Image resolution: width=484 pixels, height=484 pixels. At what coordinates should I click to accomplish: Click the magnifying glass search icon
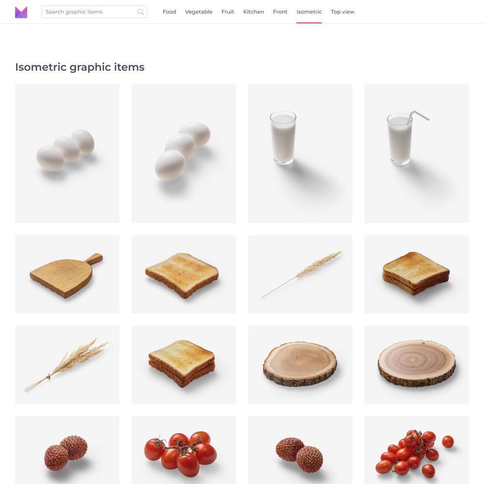(141, 12)
